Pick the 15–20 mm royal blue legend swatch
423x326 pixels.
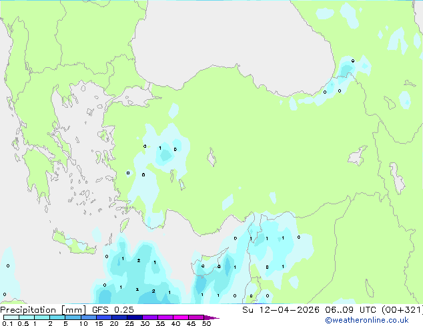[104, 317]
